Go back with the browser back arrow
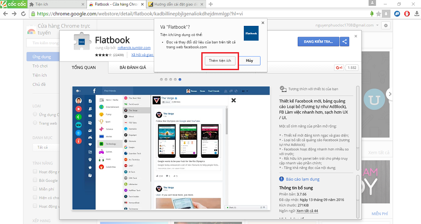 pyautogui.click(x=5, y=14)
